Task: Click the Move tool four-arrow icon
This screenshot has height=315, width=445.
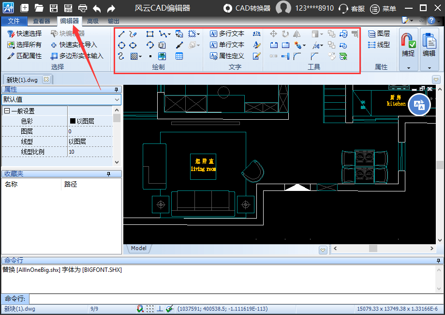Action: 274,34
